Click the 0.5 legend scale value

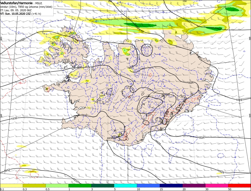[x=47, y=189]
